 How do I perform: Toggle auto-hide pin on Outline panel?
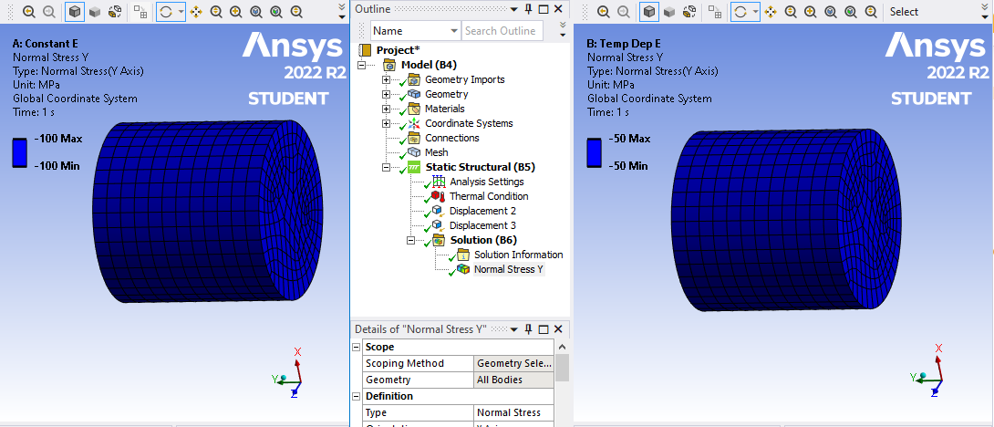528,8
